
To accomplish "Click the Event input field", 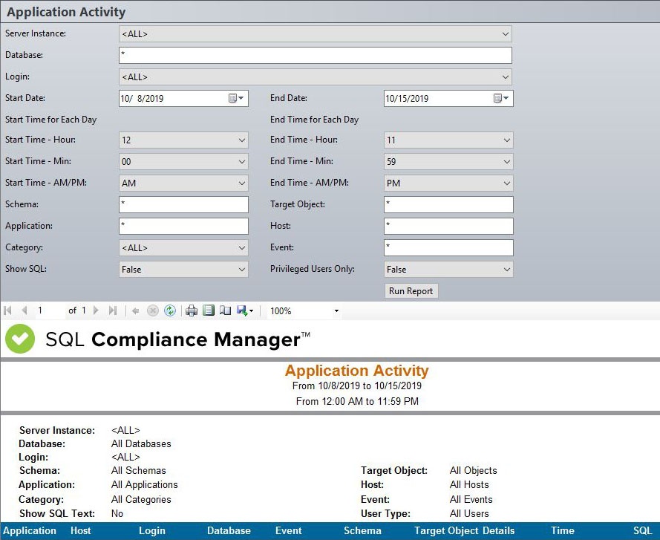I will click(x=448, y=247).
